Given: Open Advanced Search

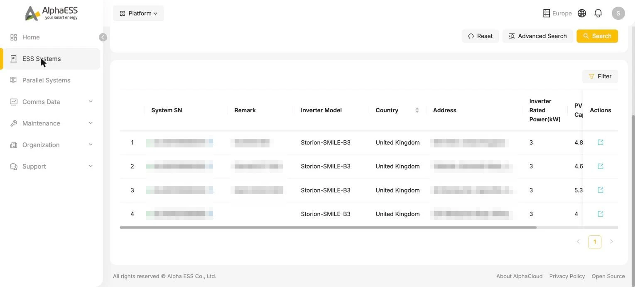Looking at the screenshot, I should [538, 36].
